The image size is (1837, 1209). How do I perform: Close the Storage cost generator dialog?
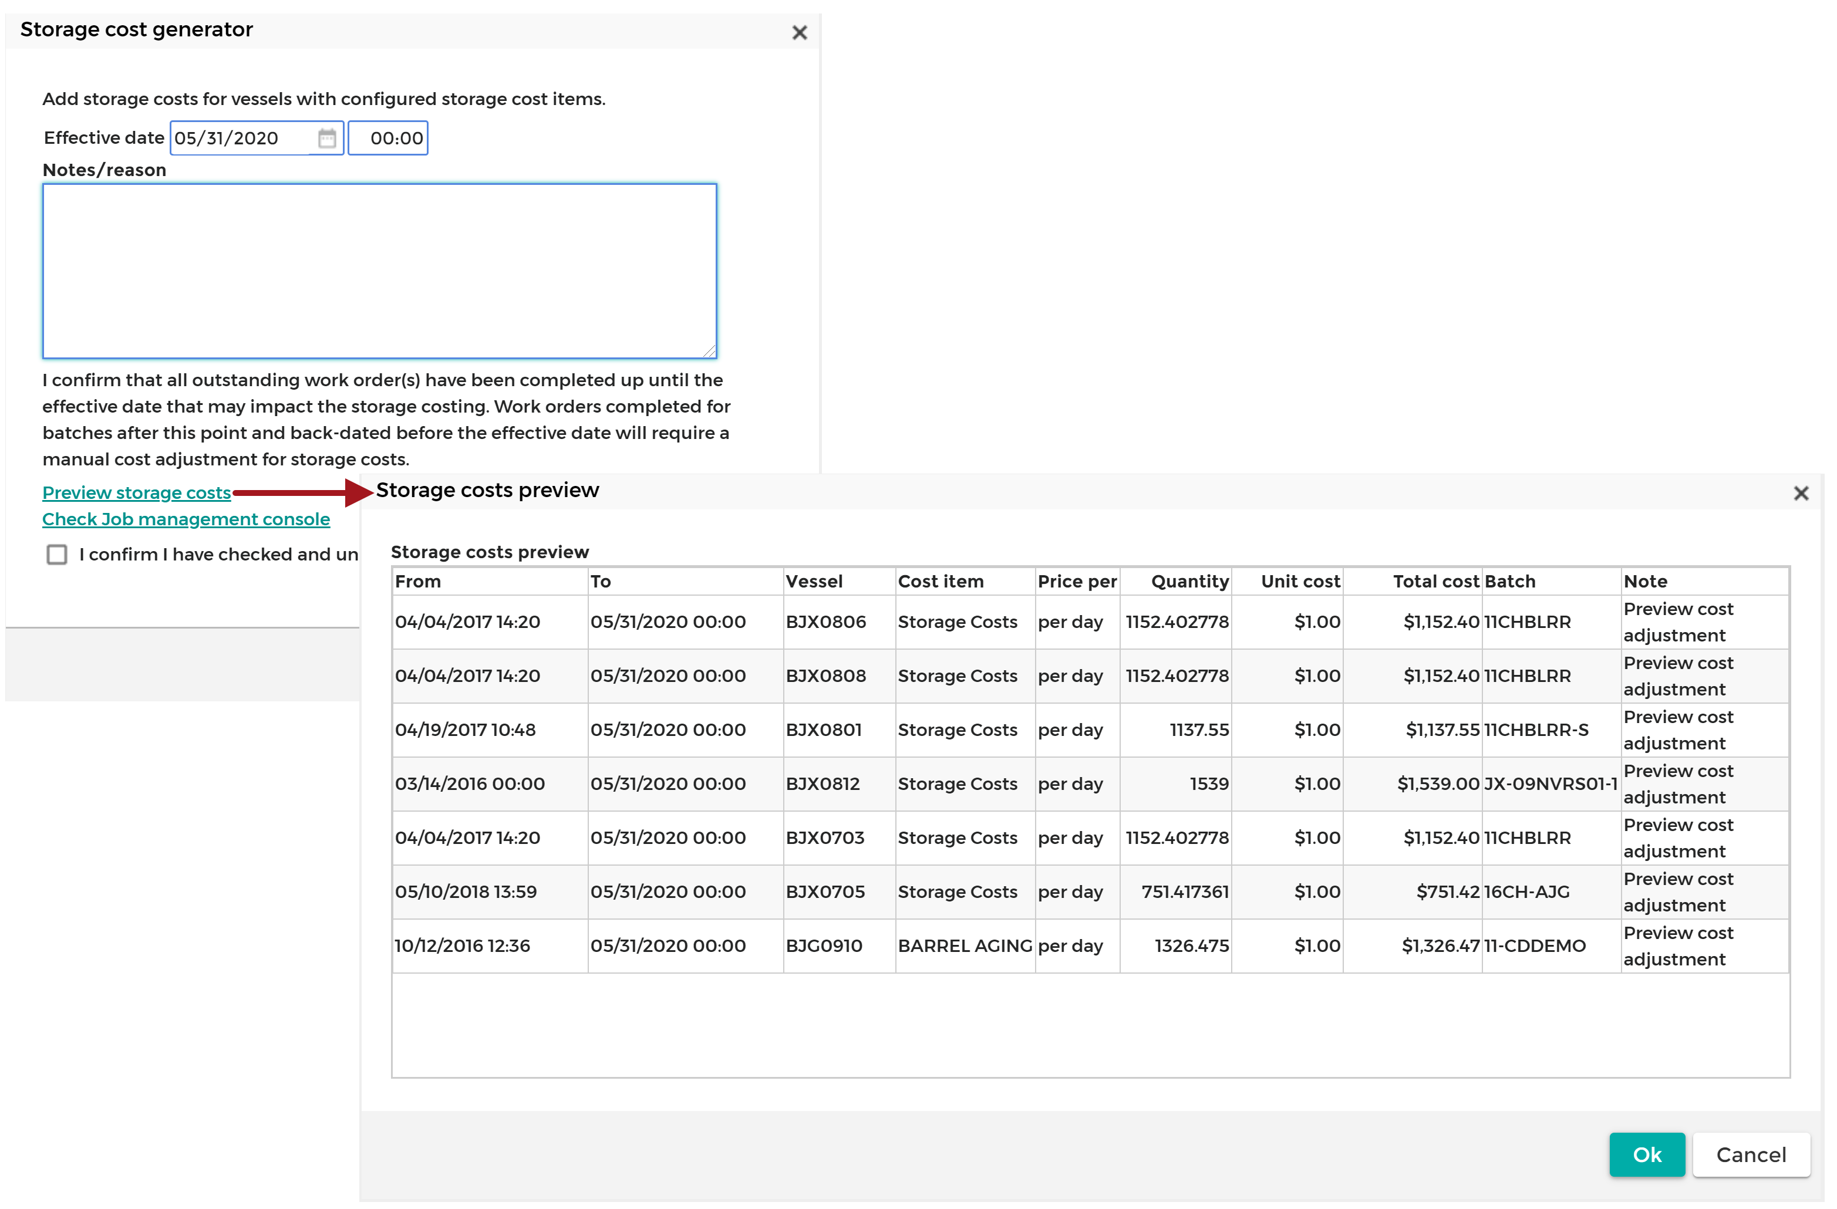(800, 33)
